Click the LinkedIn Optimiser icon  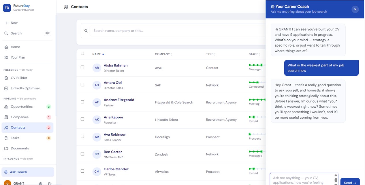pyautogui.click(x=6, y=88)
